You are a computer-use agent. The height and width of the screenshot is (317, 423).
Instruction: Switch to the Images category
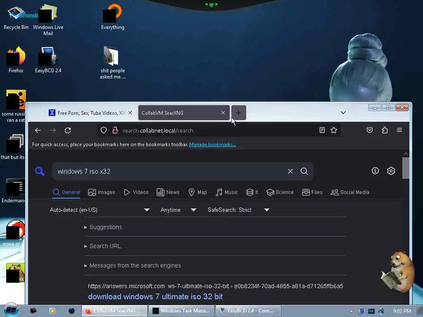tap(102, 192)
